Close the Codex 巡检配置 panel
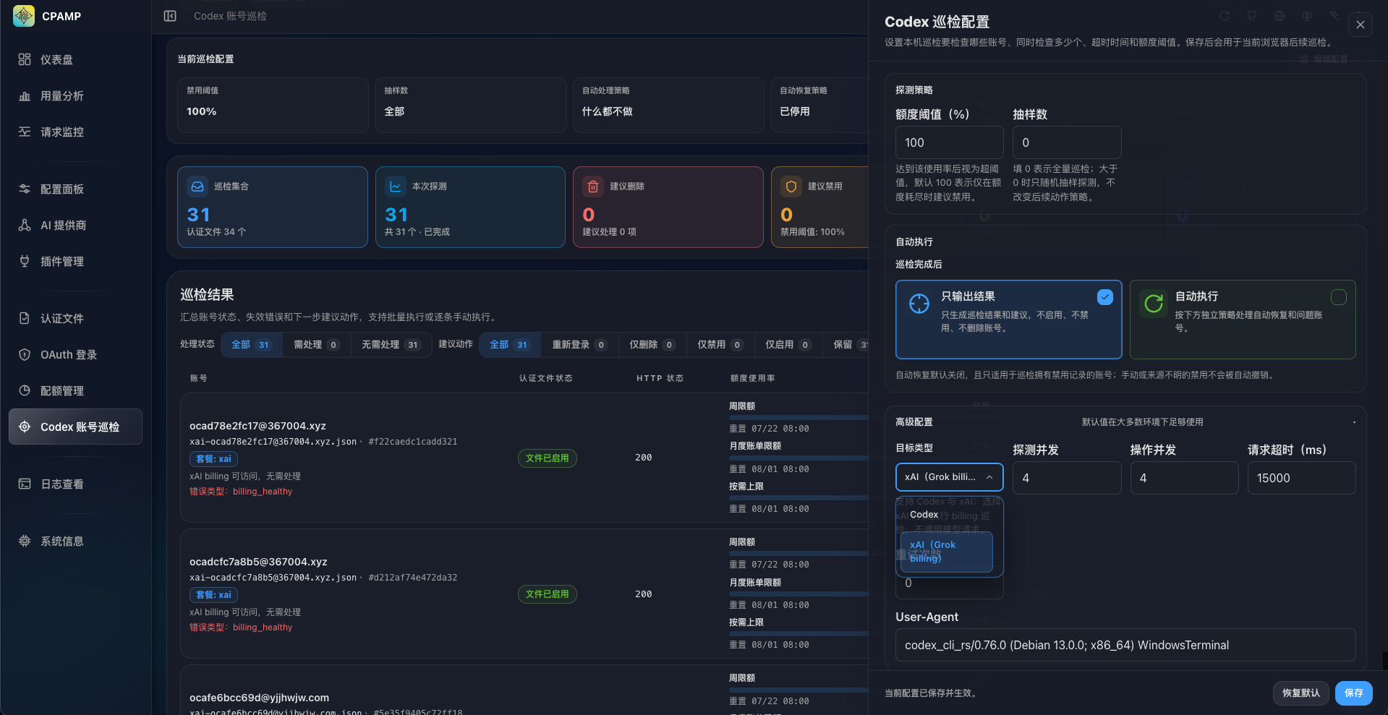 point(1361,25)
